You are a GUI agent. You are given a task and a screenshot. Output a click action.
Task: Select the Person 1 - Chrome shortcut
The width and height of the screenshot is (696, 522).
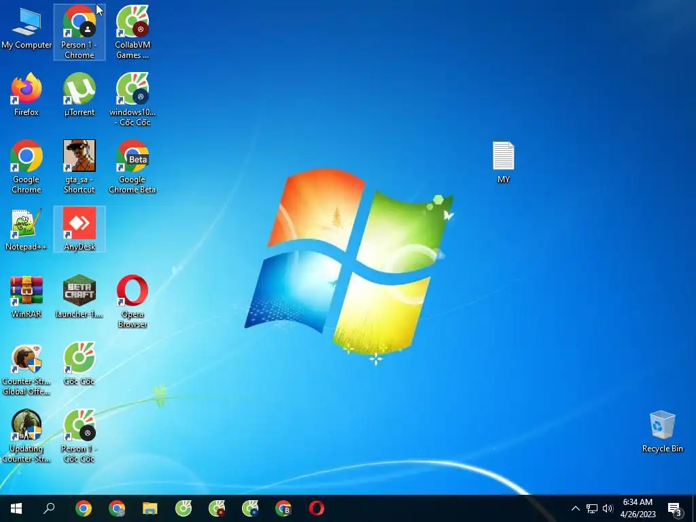click(x=79, y=32)
